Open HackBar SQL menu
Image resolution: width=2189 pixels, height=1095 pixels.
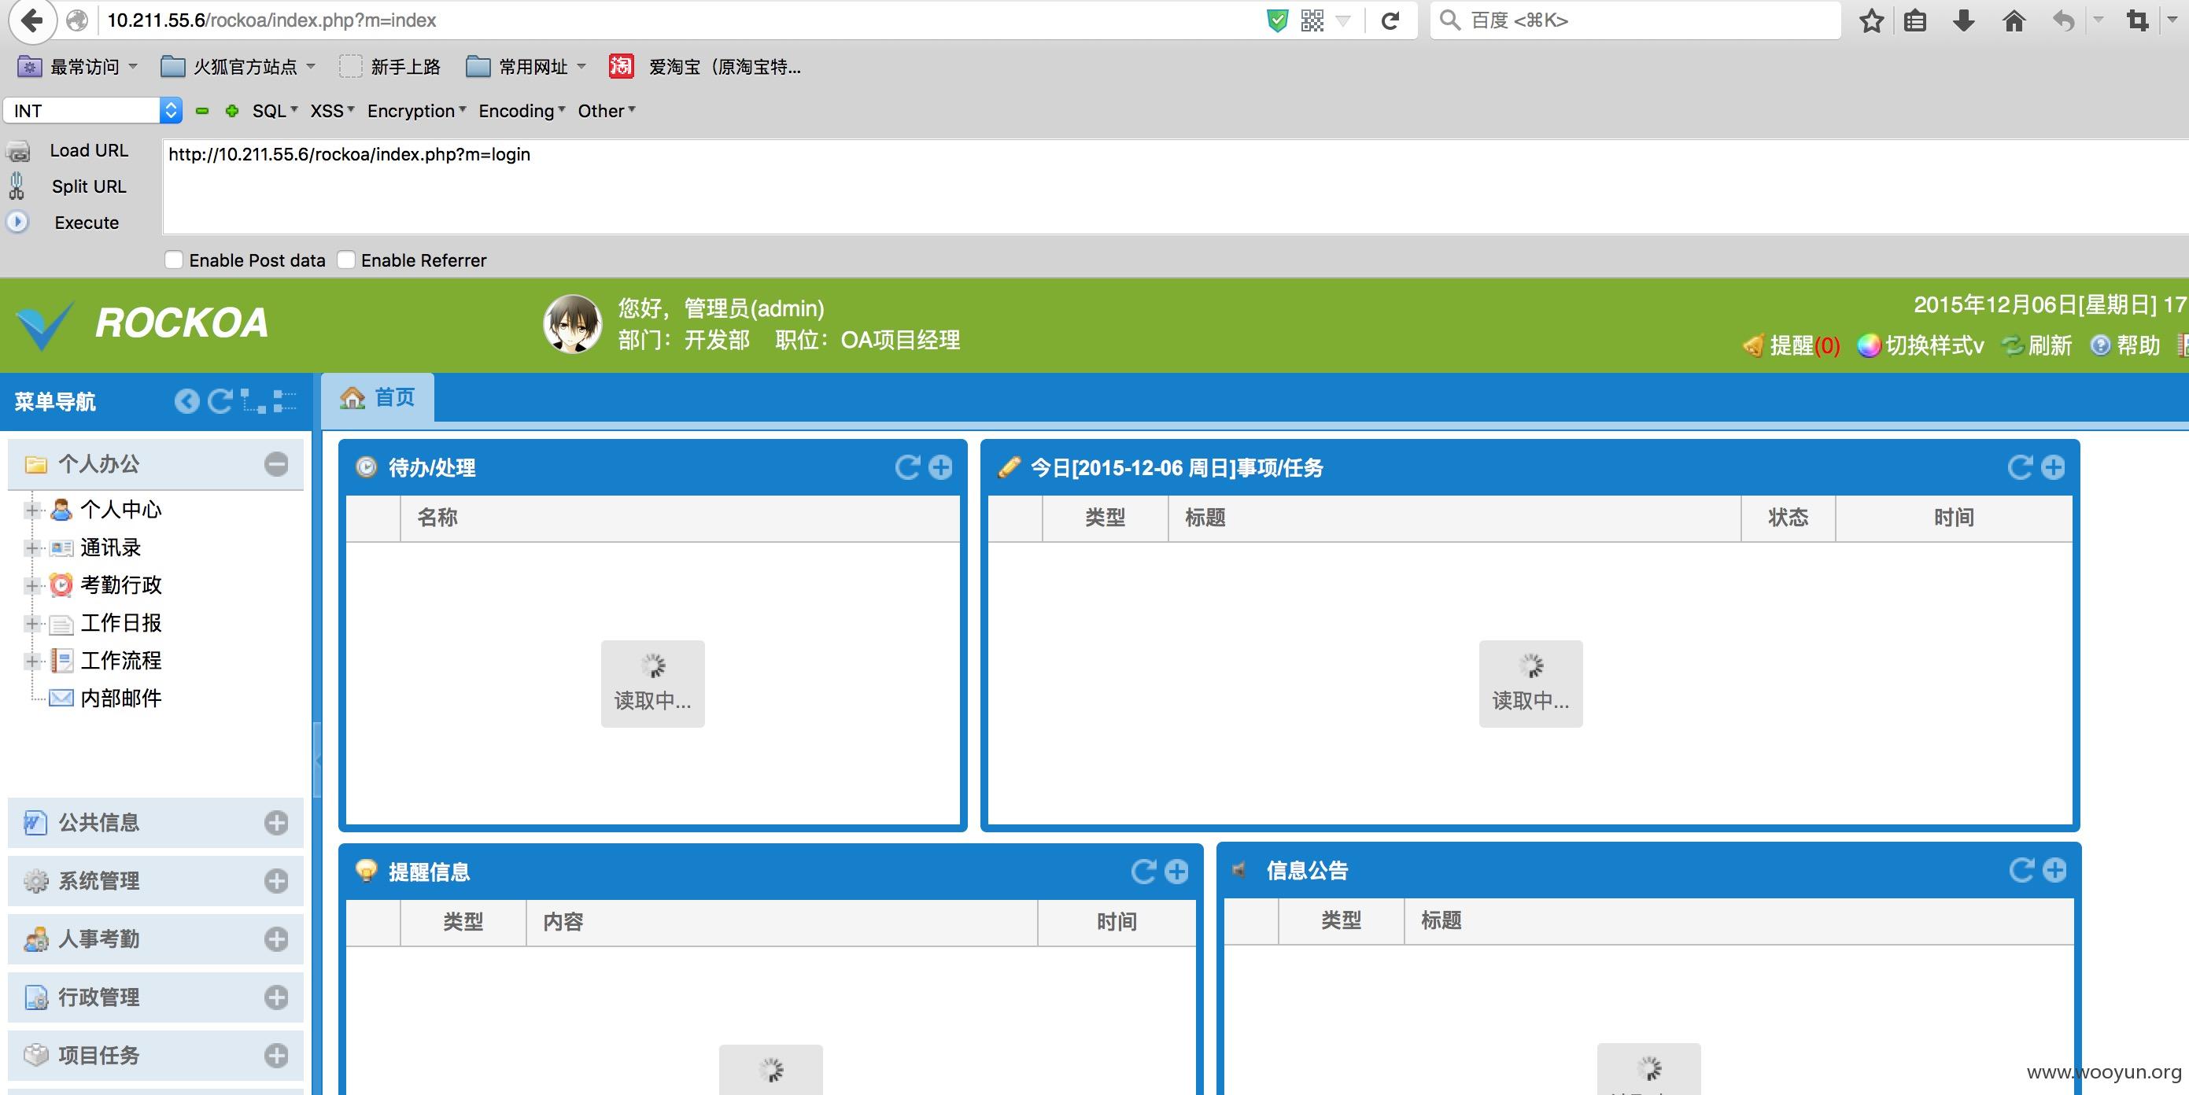275,110
